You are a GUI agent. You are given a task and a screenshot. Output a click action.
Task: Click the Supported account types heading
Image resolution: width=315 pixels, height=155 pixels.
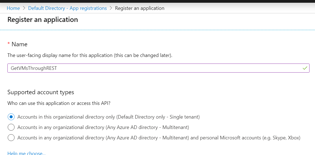click(41, 92)
